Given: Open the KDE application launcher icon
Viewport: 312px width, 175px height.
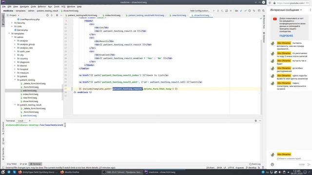Looking at the screenshot, I should tap(3, 172).
